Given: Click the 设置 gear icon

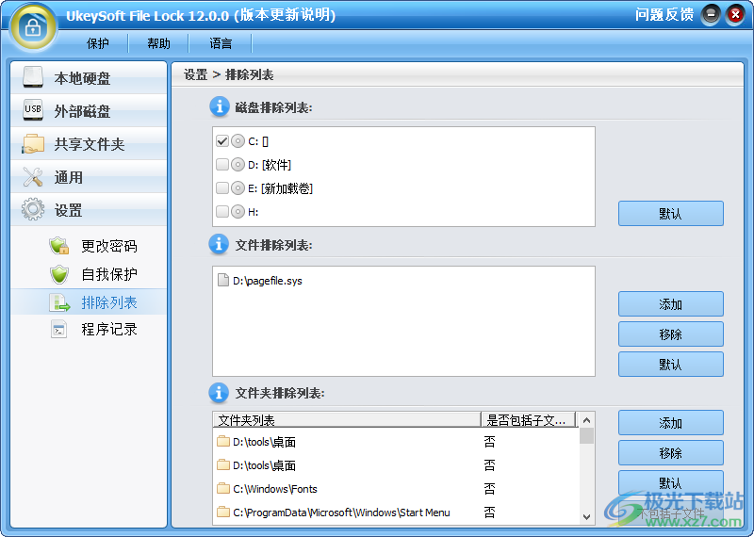Looking at the screenshot, I should tap(33, 209).
